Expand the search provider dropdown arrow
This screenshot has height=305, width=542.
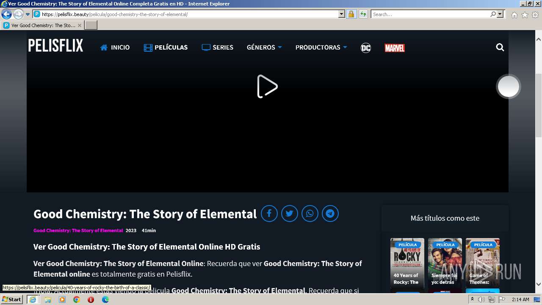click(x=500, y=14)
